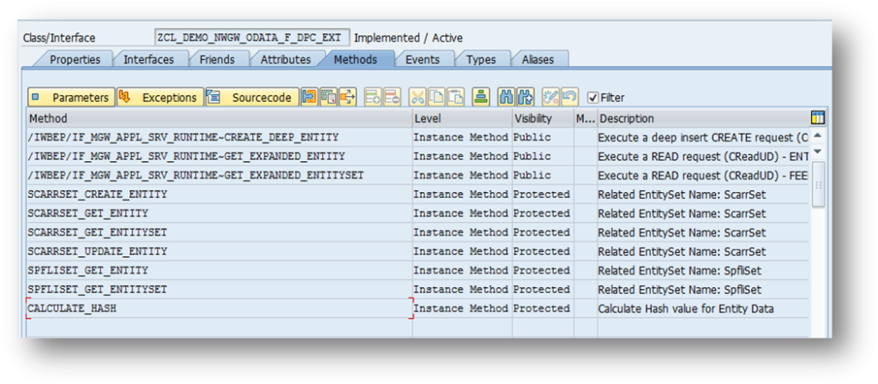
Task: Click the Description column header
Action: [x=703, y=118]
